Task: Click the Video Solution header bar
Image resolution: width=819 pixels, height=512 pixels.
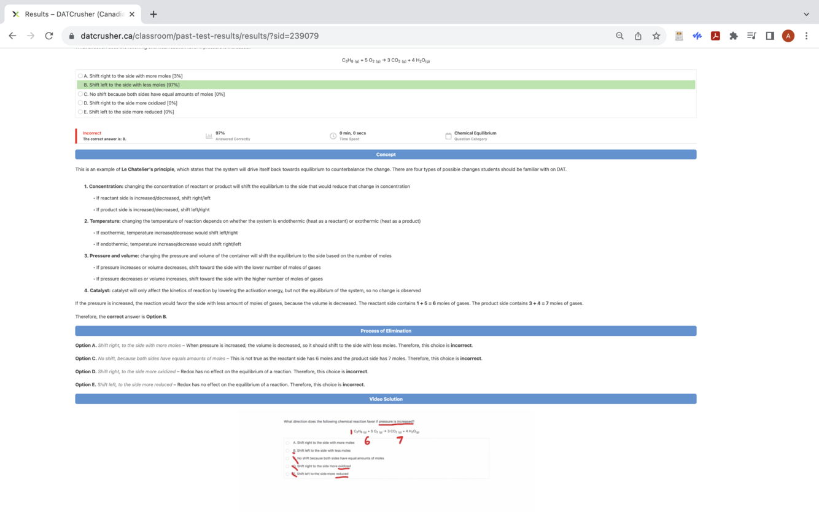Action: [x=386, y=399]
